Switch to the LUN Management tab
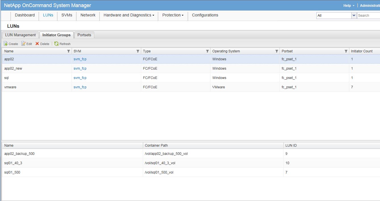 click(20, 35)
